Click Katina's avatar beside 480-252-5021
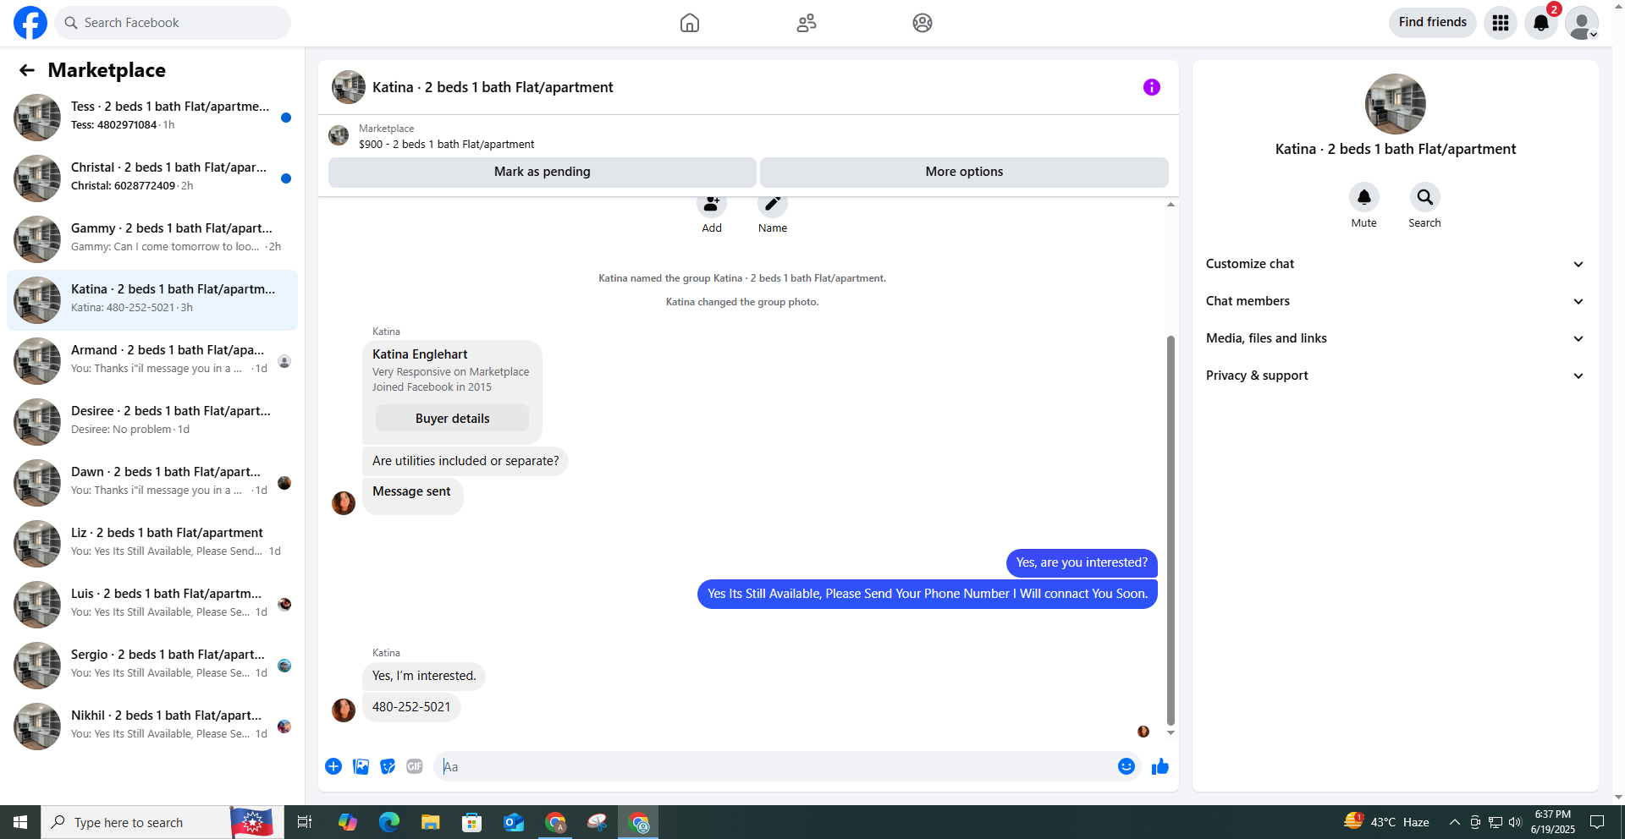This screenshot has height=839, width=1625. pos(344,710)
